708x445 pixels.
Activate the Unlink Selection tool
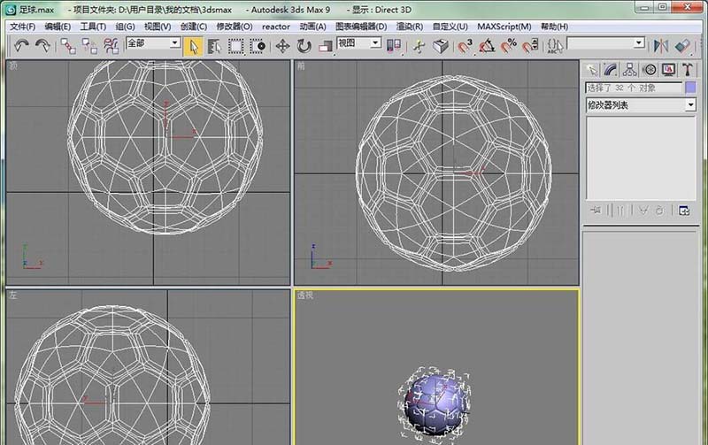(89, 46)
